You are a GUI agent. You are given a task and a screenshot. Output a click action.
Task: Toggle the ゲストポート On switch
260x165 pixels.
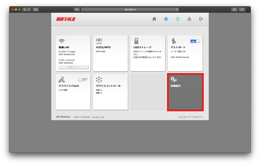point(195,41)
